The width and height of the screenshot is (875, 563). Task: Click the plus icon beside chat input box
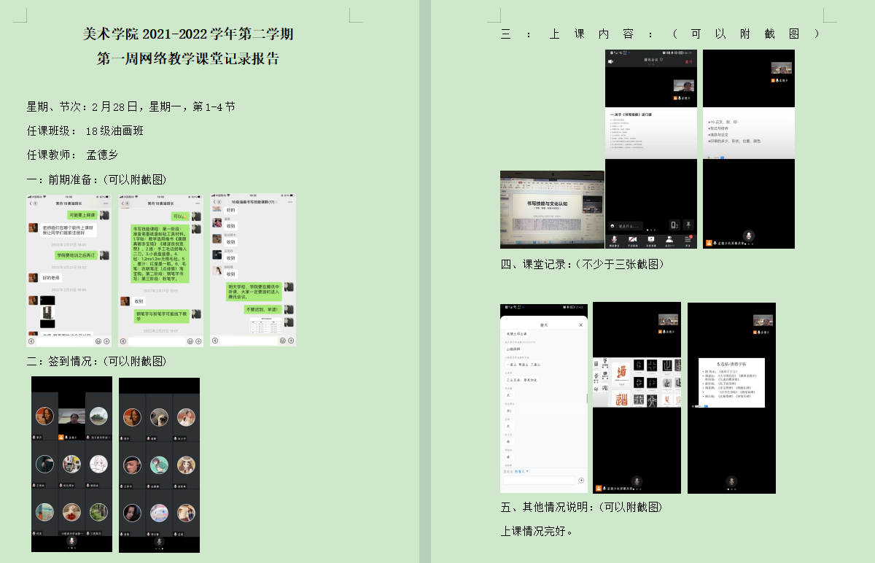pos(581,480)
